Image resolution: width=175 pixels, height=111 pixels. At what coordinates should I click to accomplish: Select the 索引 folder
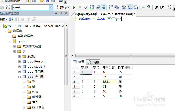click(35, 102)
